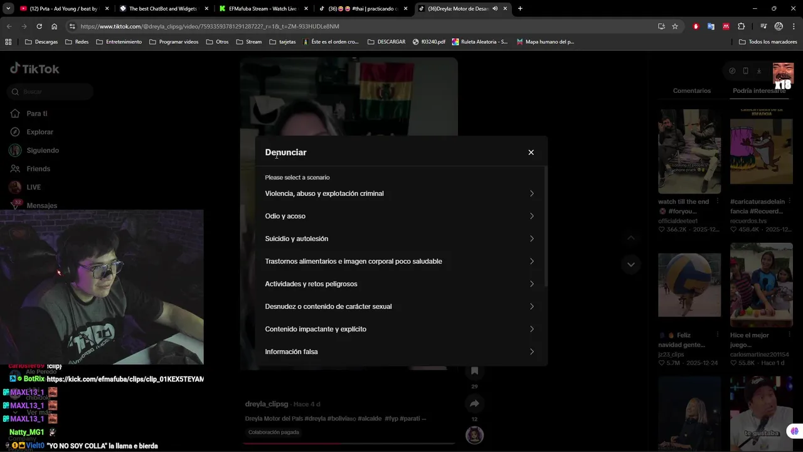Expand 'Desnudez o contenido de carácter sexual'

400,306
